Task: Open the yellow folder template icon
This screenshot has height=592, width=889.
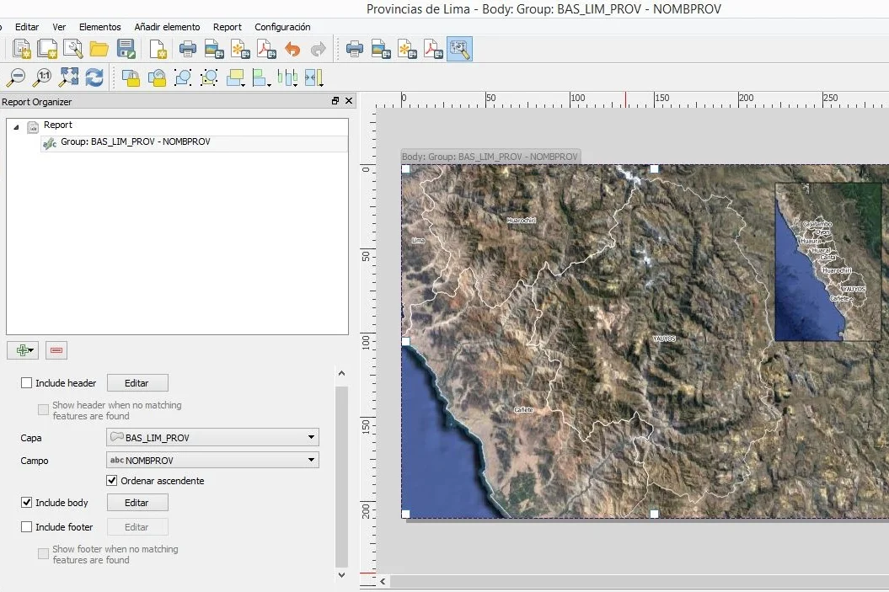Action: coord(99,50)
